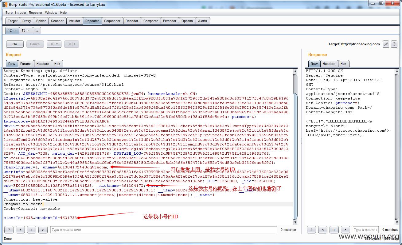Switch to the Alerts tab
This screenshot has width=402, height=245.
(202, 21)
